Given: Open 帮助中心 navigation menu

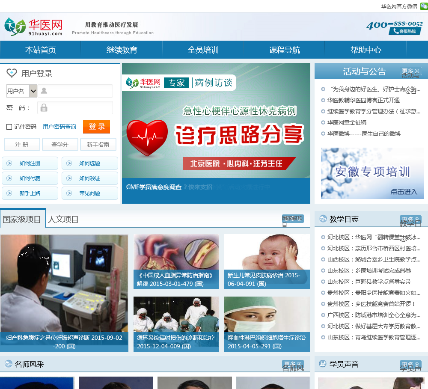Looking at the screenshot, I should coord(366,50).
